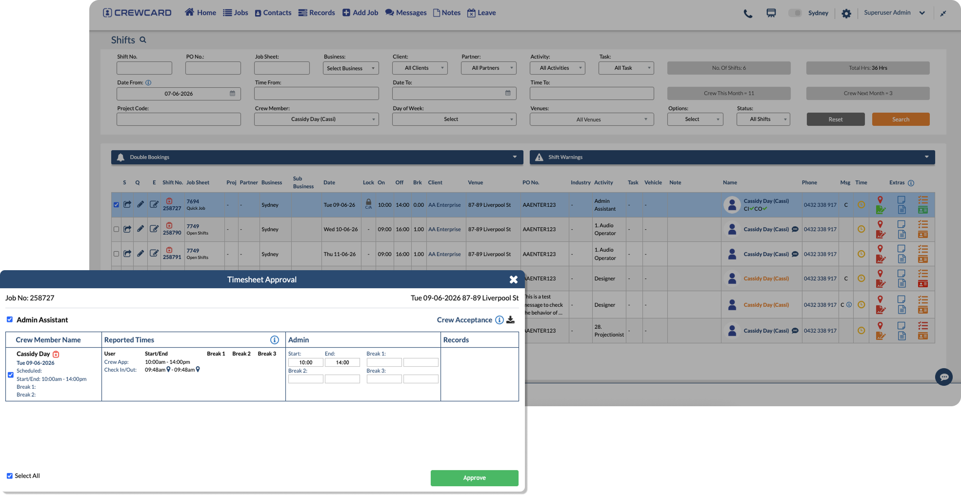
Task: Open the All Activities dropdown
Action: click(x=558, y=68)
